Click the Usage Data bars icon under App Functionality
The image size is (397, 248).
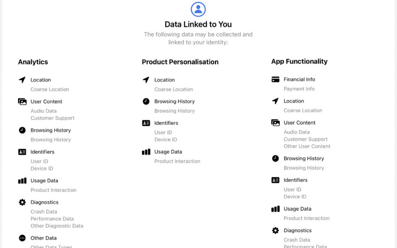tap(275, 209)
